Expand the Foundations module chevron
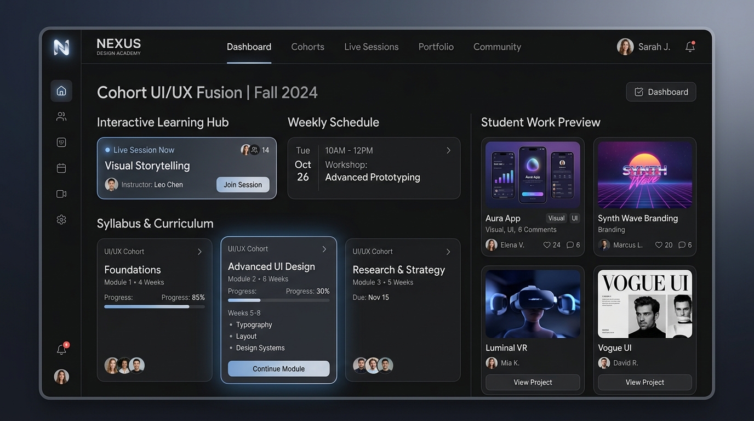 pos(199,252)
